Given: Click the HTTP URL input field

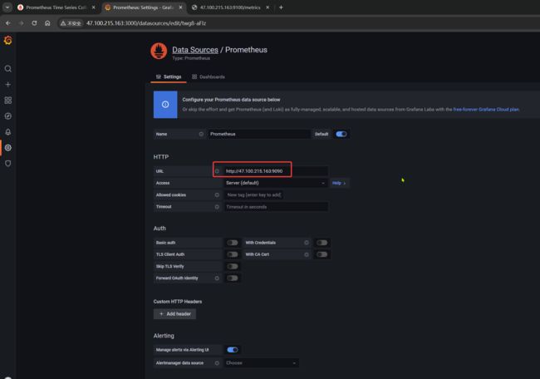Looking at the screenshot, I should tap(276, 171).
